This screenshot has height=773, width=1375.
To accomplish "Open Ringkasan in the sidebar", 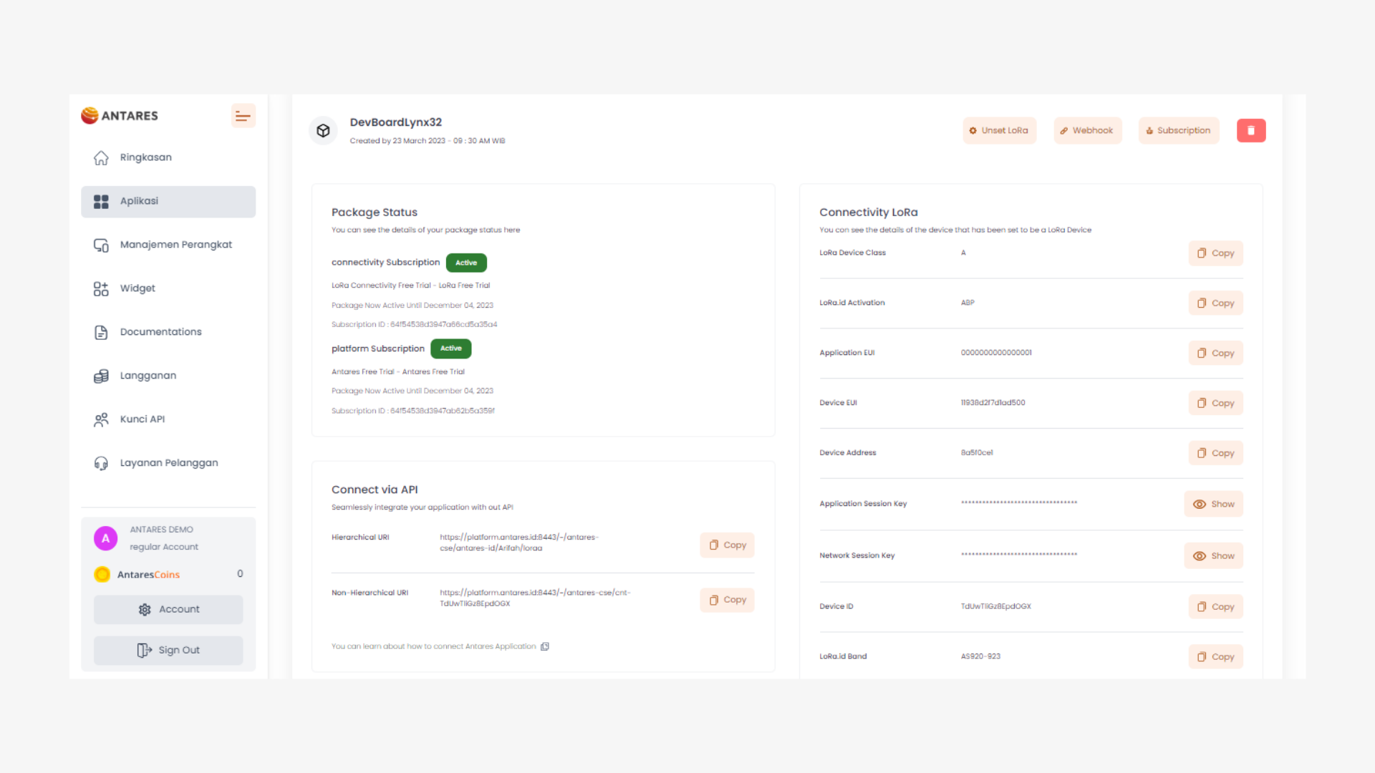I will (145, 157).
